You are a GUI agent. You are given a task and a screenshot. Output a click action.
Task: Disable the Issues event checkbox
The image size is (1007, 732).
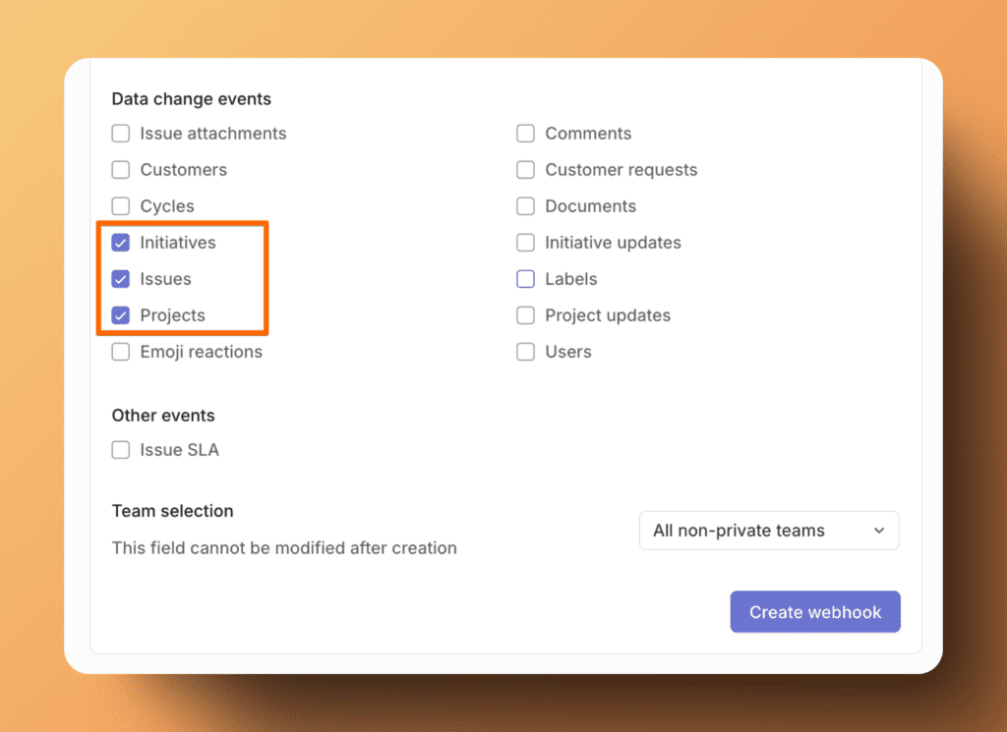tap(121, 279)
